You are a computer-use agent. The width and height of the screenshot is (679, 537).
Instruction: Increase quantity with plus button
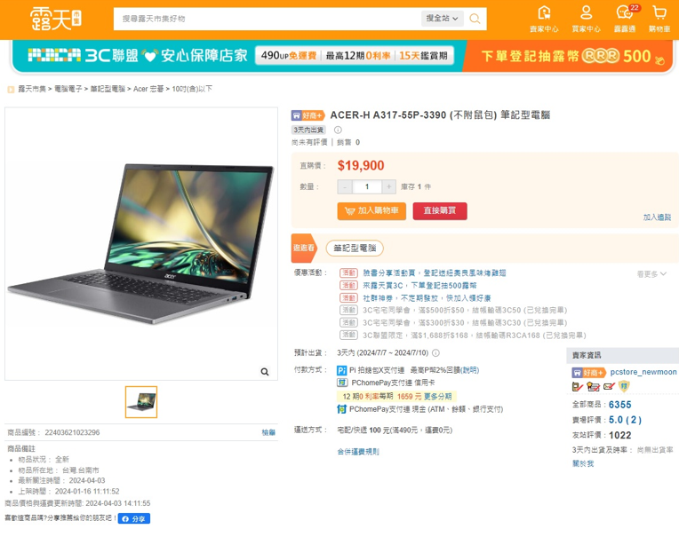point(389,186)
